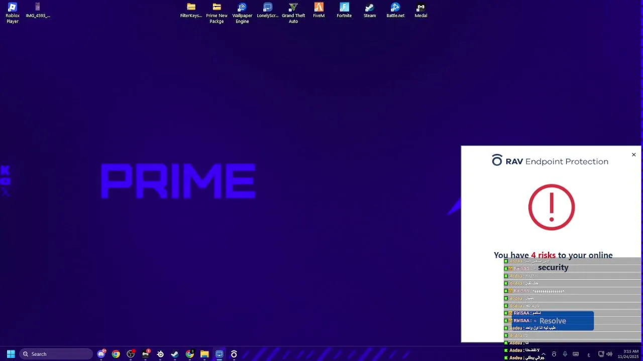Screen dimensions: 643x361
Task: Click the Resolve button in RAV popup
Action: tap(553, 321)
